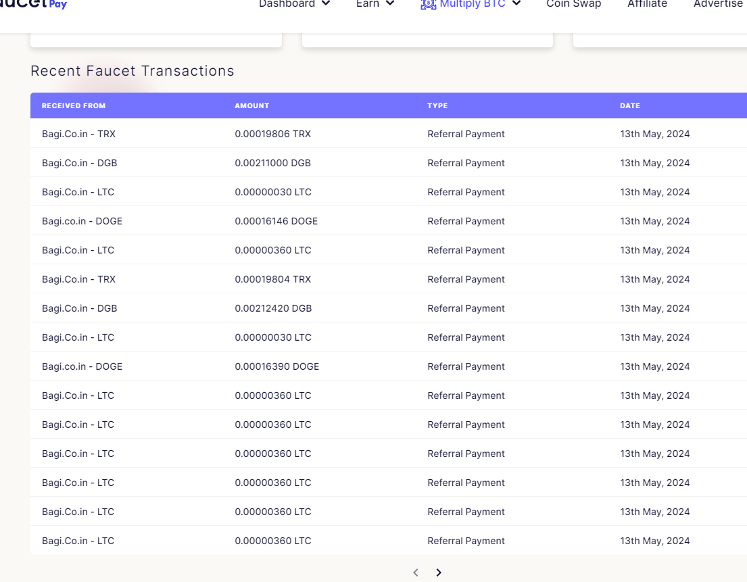Click the date in the 0.00016390 DOGE row
The image size is (747, 582).
pos(654,366)
